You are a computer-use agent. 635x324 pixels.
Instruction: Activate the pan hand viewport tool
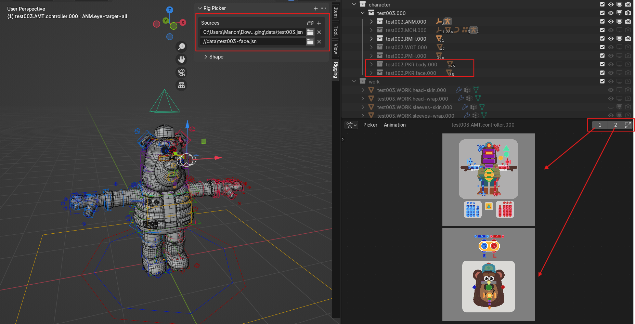click(182, 60)
